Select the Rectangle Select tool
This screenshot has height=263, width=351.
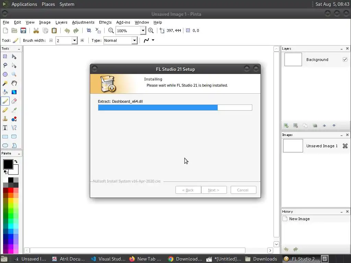point(5,57)
